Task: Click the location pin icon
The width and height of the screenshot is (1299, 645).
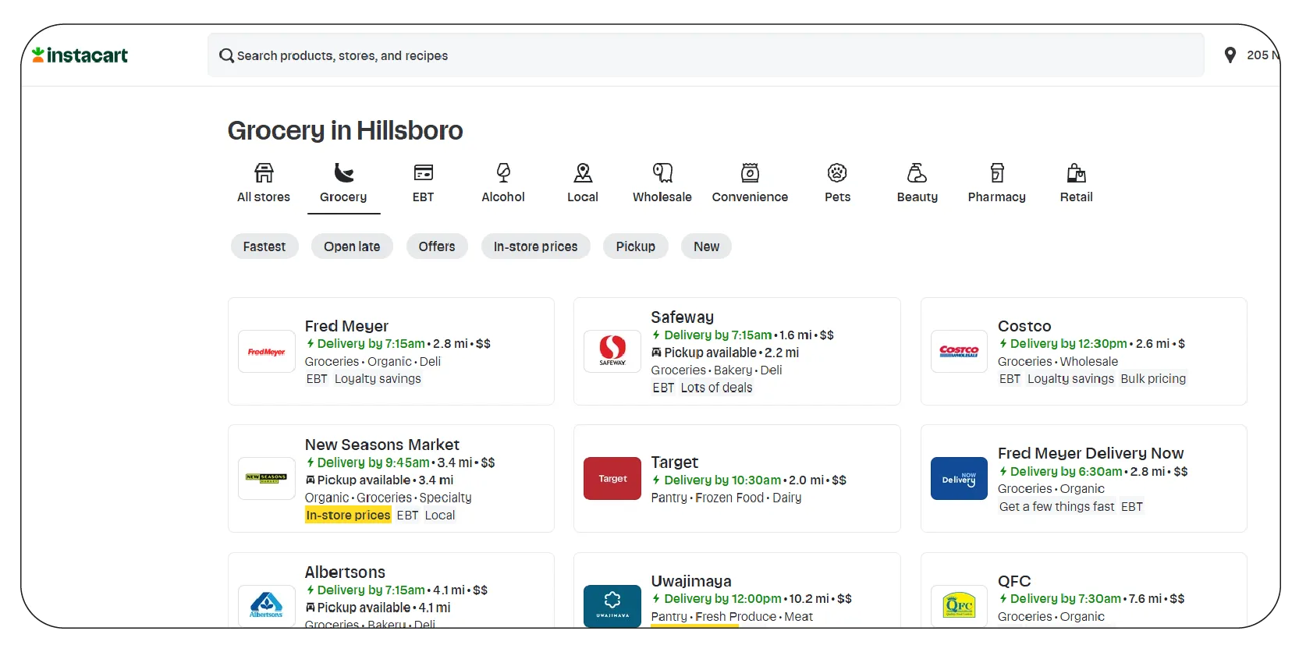Action: (1230, 55)
